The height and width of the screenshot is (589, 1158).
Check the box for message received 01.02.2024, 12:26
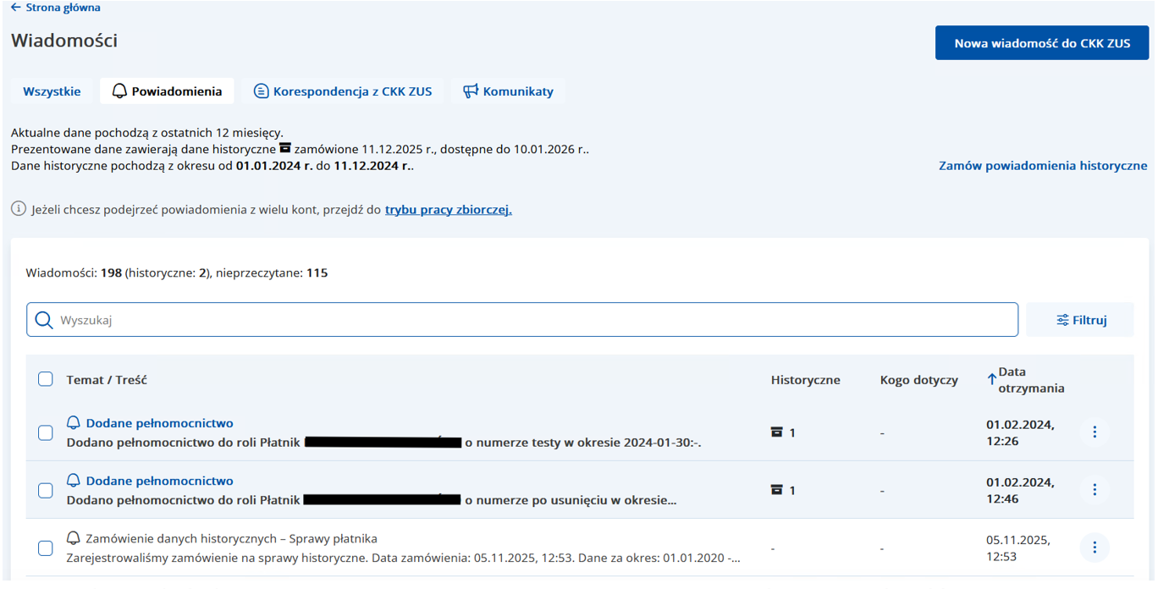[x=46, y=432]
